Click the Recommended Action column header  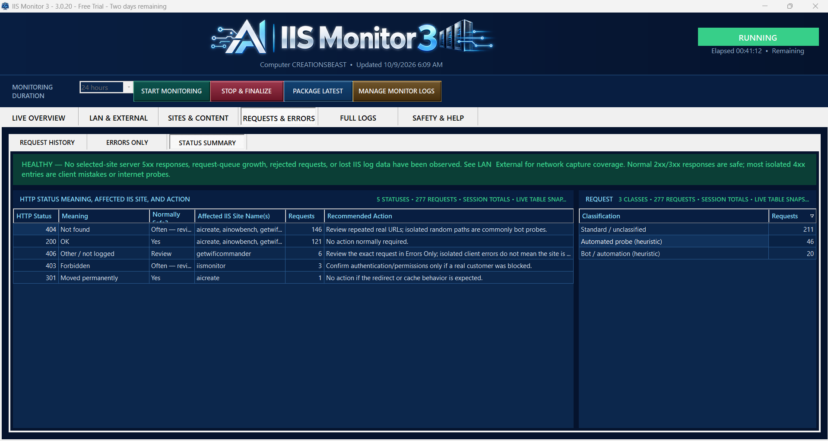click(449, 216)
